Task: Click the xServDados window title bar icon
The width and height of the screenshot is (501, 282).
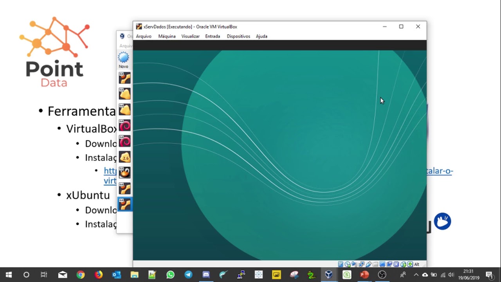Action: 139,27
